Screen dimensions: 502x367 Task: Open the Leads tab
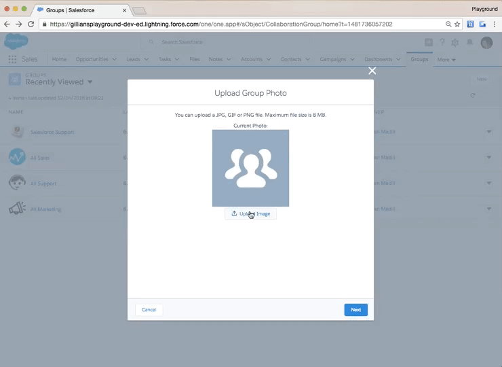133,59
